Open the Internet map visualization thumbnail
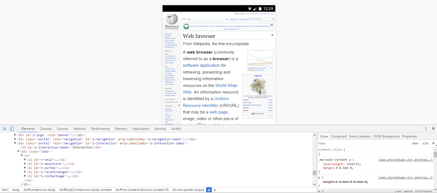 coord(258,86)
